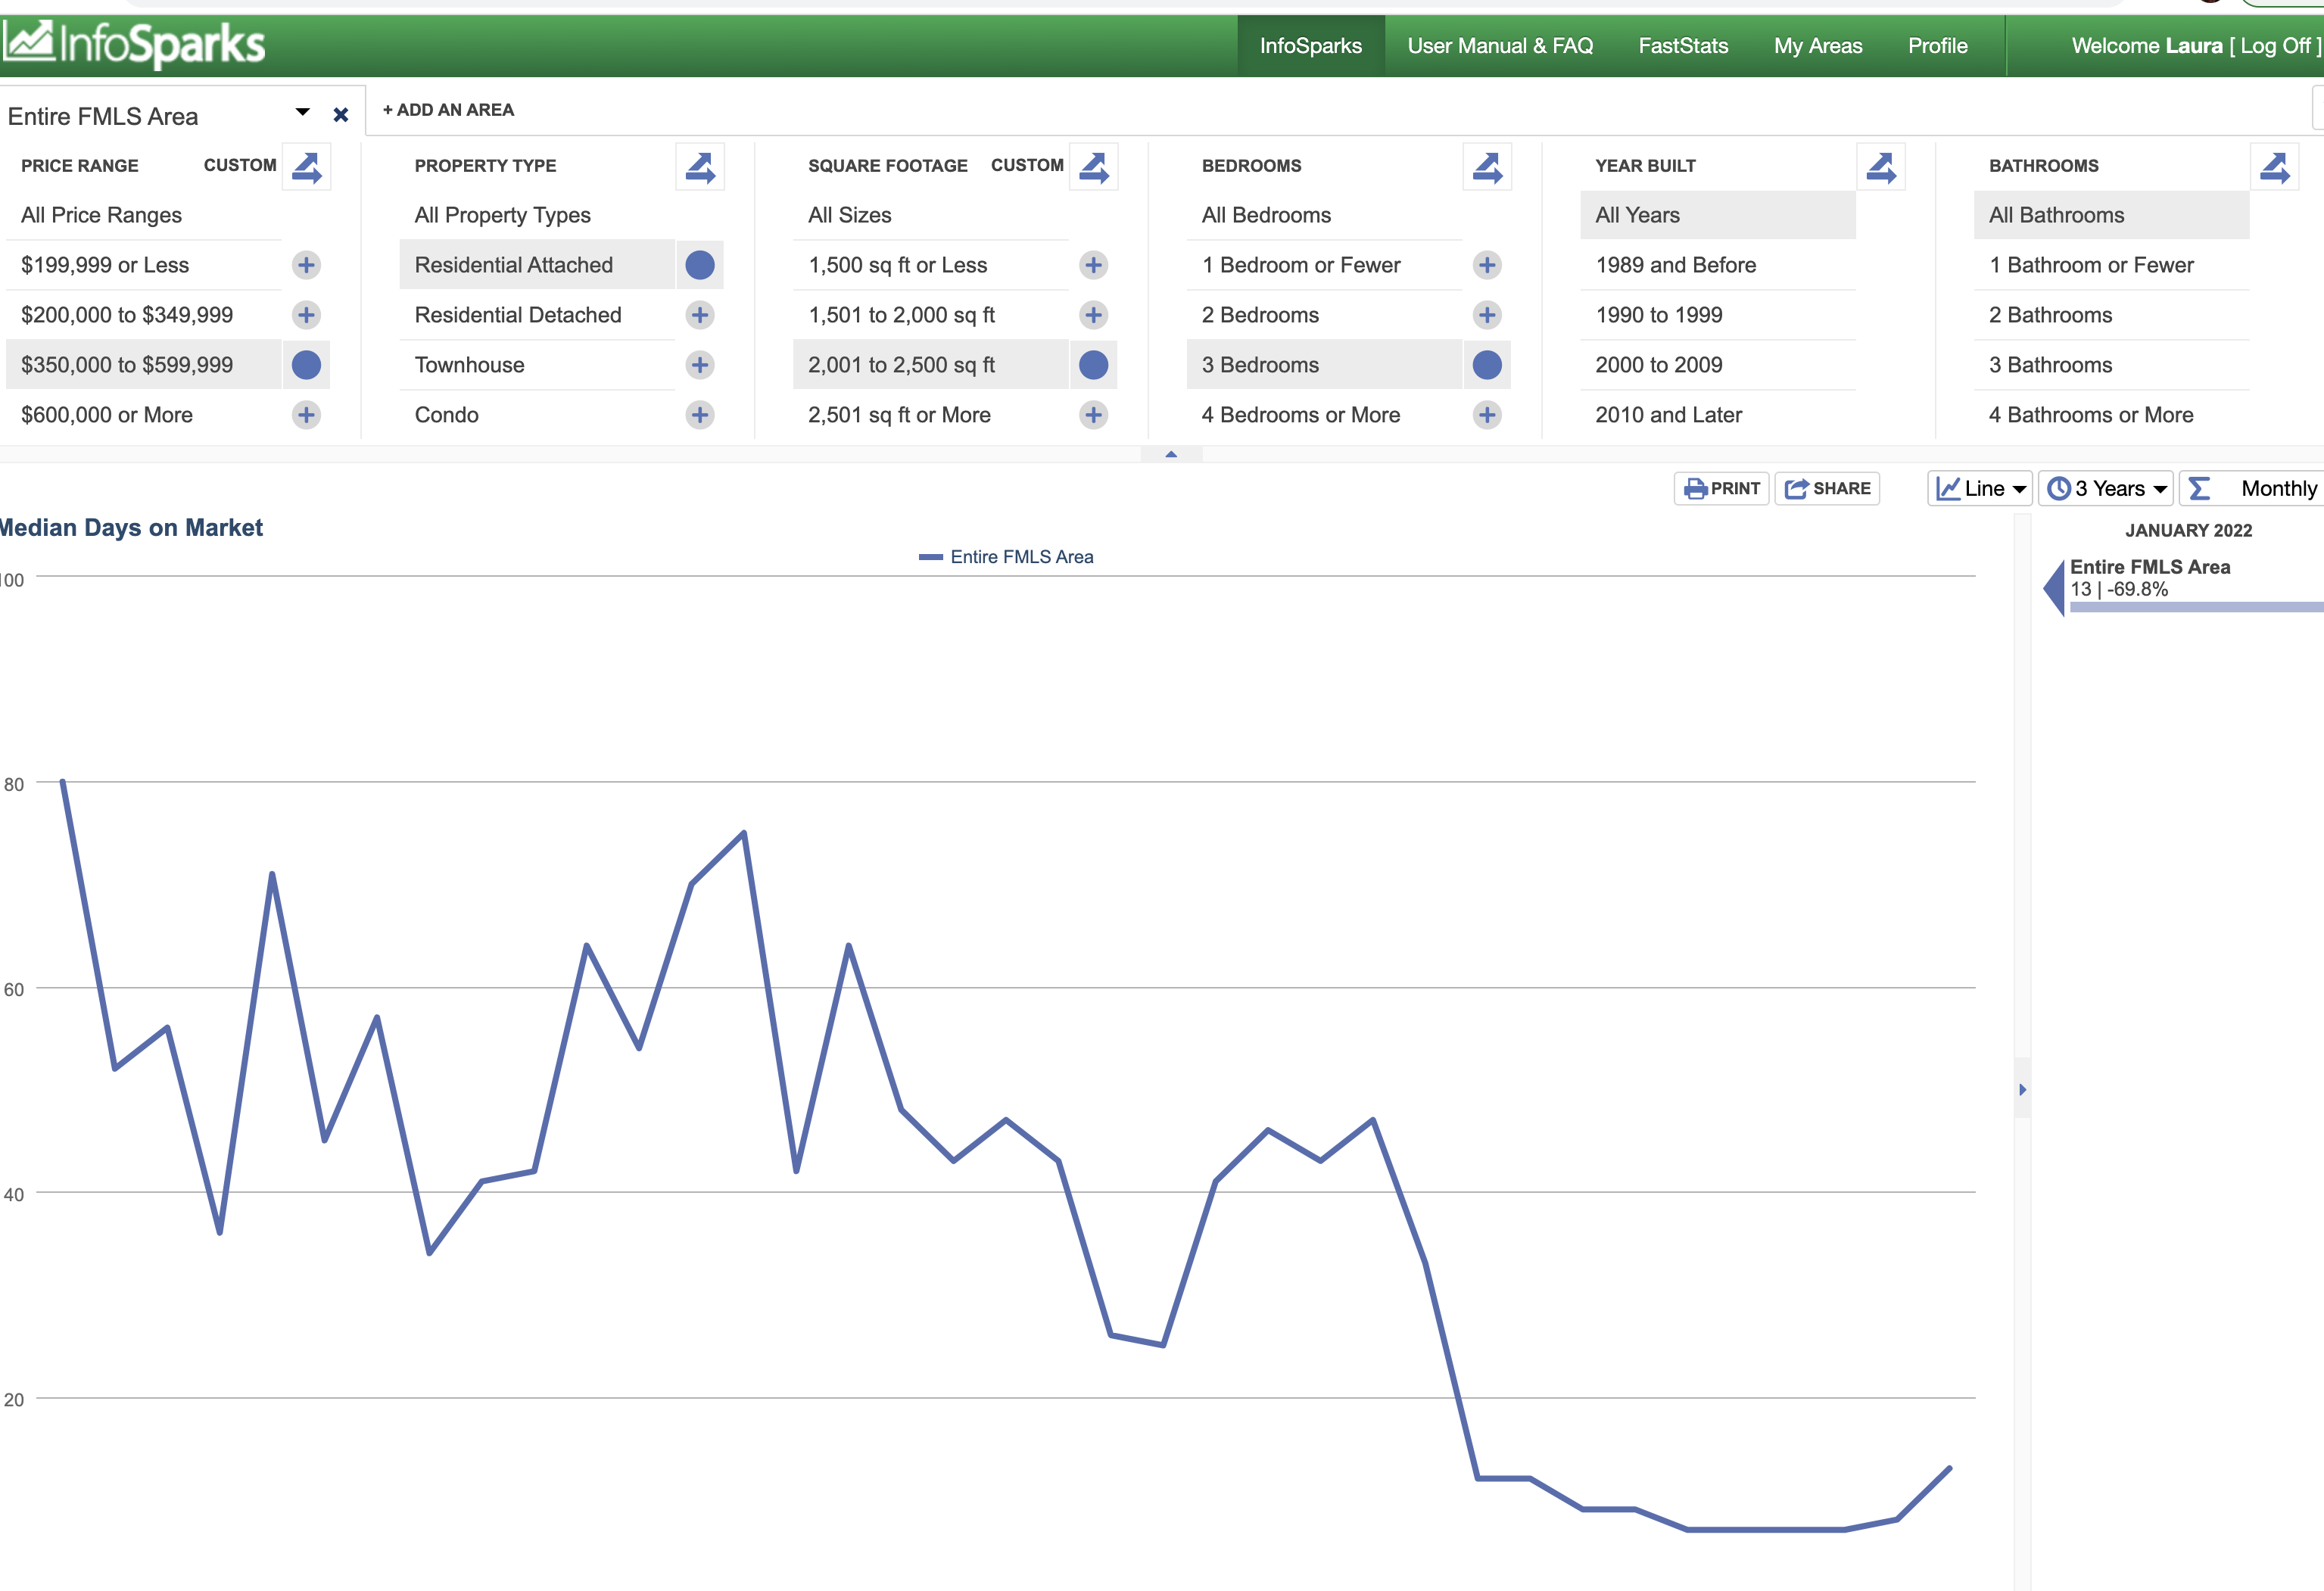Add the Townhouse filter with its plus toggle
Viewport: 2324px width, 1591px height.
click(700, 365)
